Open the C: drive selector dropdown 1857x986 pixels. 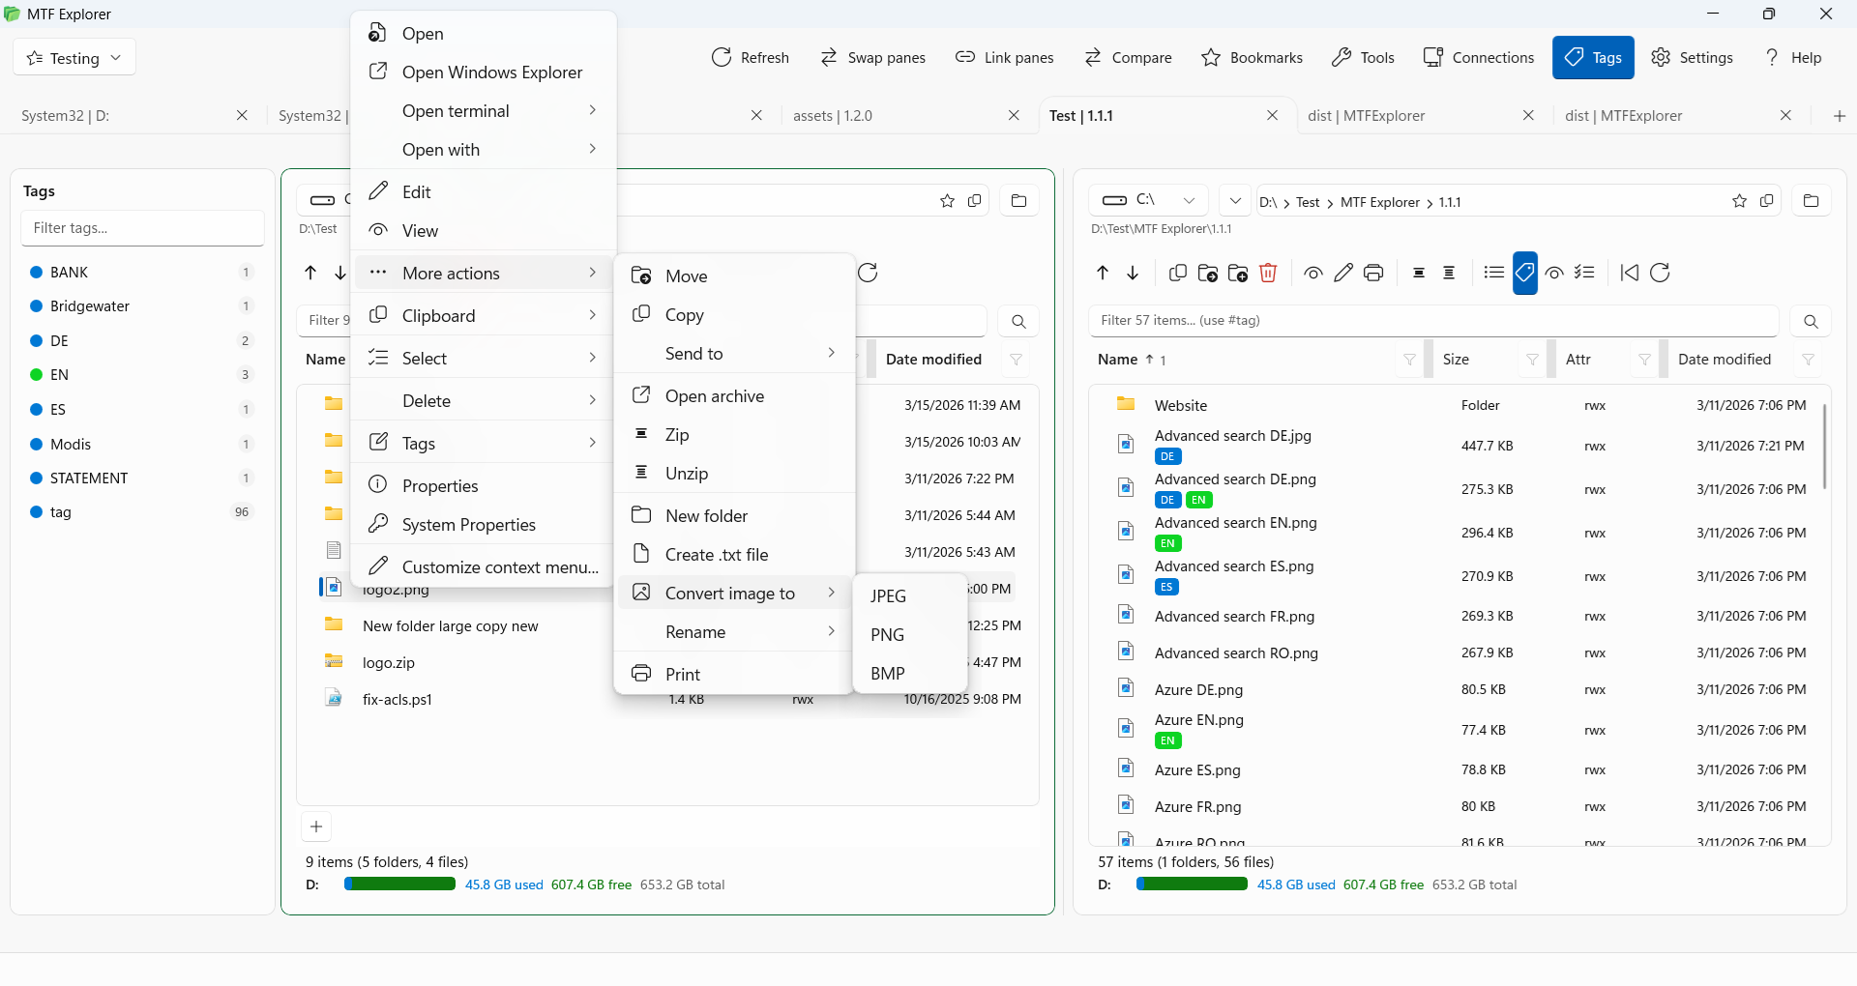pos(1188,200)
